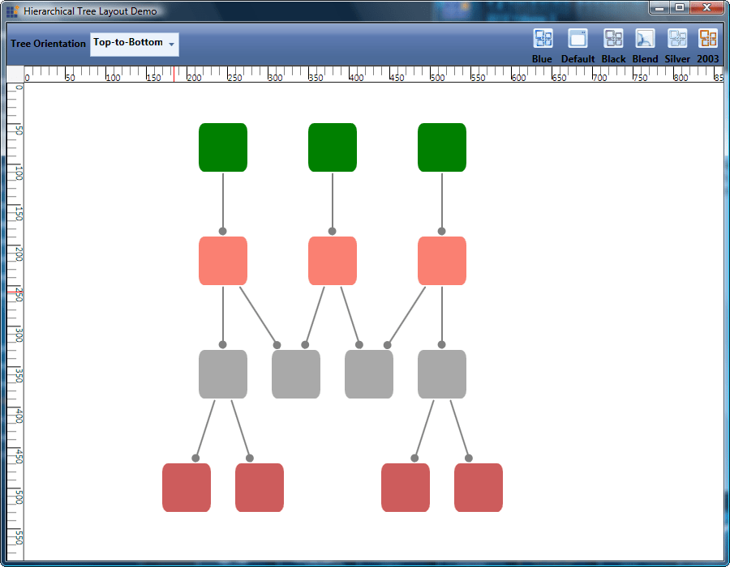This screenshot has height=567, width=730.
Task: Click the application icon in the title bar
Action: coord(11,11)
